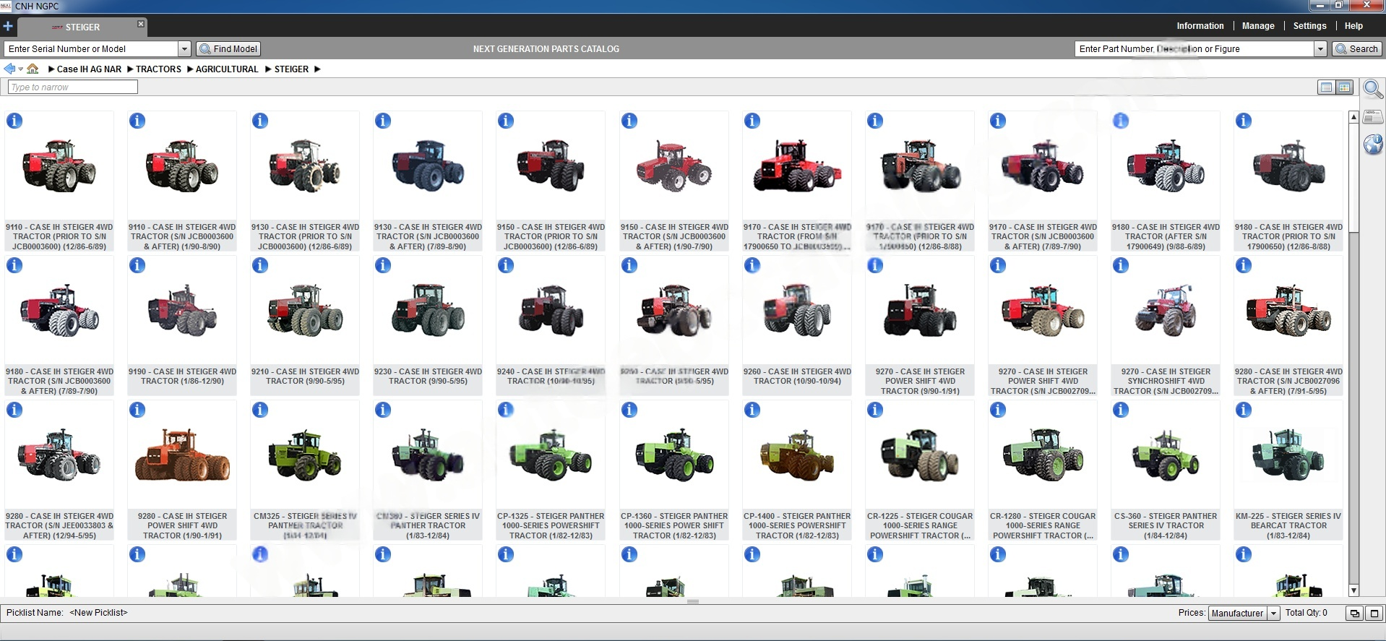The width and height of the screenshot is (1386, 641).
Task: Click the scrollbar down arrow
Action: (x=1353, y=590)
